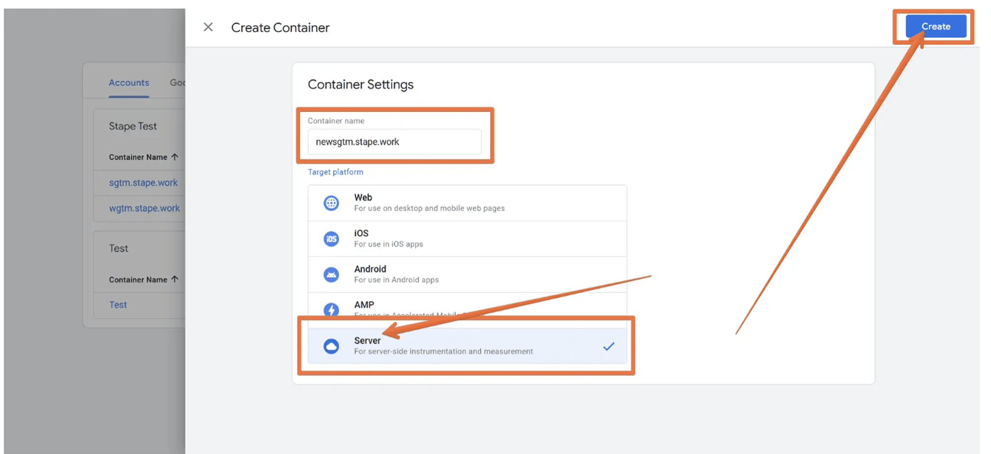The height and width of the screenshot is (454, 991).
Task: Close the Create Container dialog with X
Action: coord(208,27)
